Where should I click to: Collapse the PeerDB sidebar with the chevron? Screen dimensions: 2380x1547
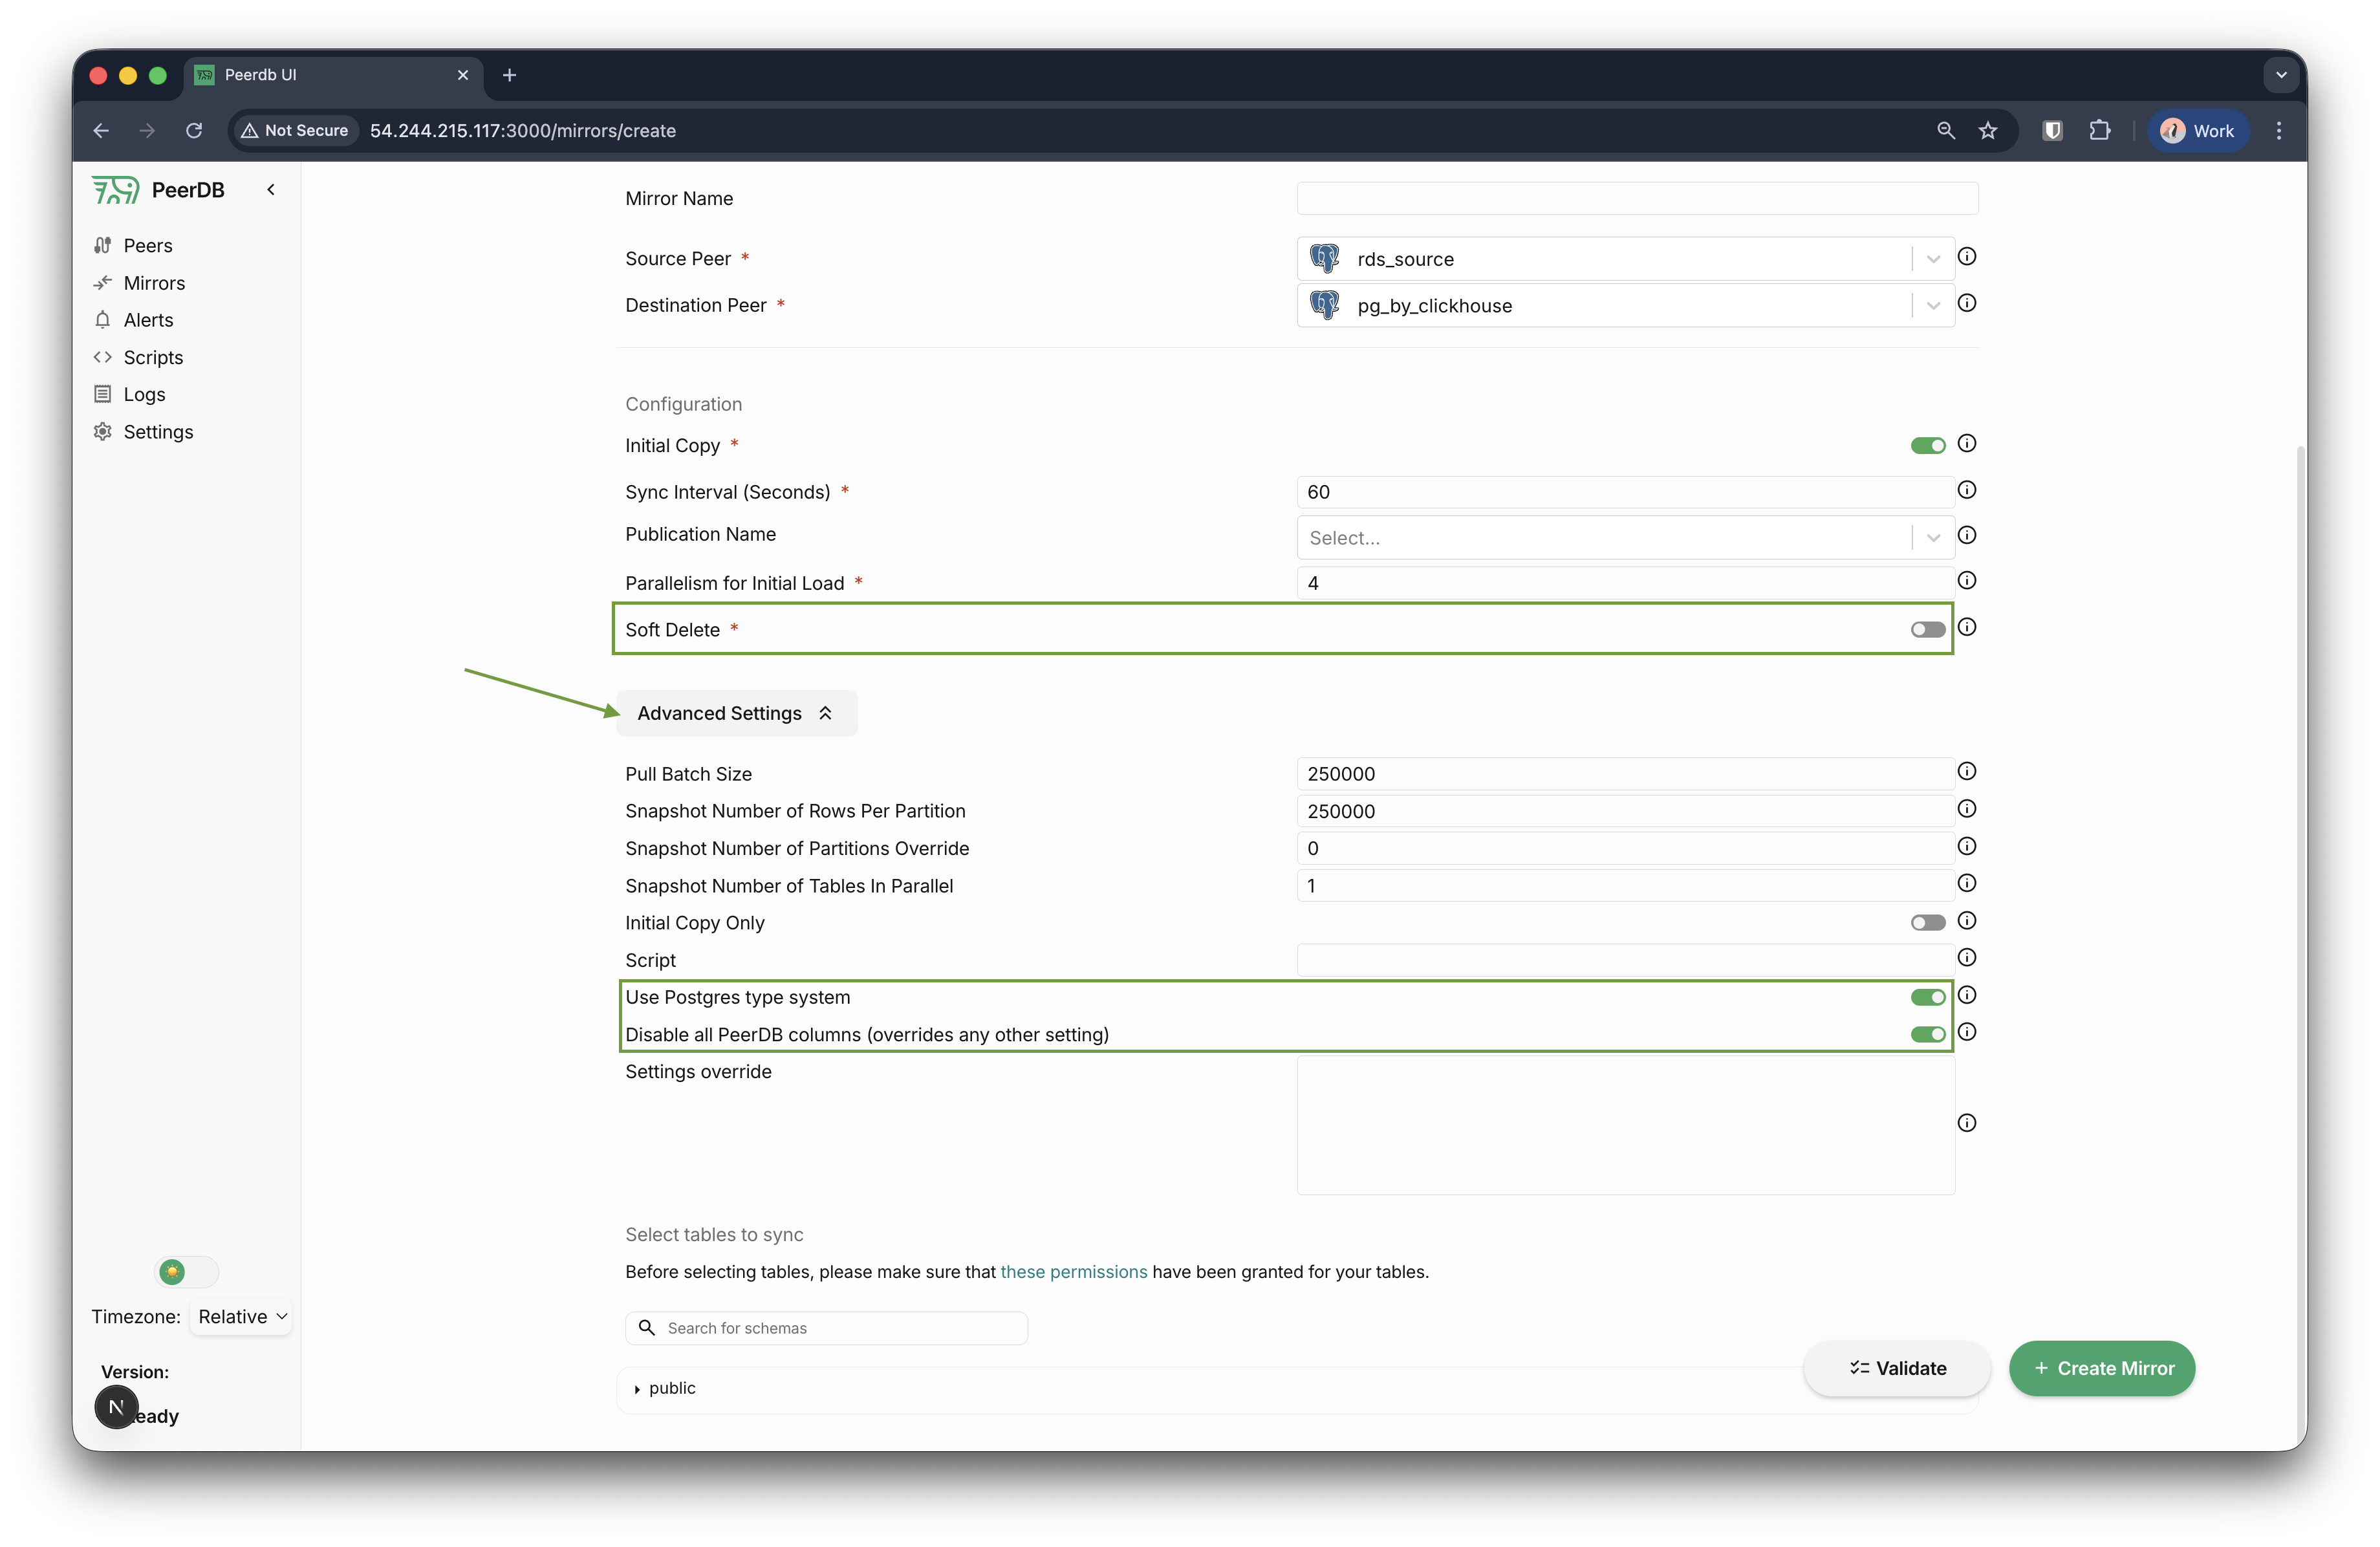tap(270, 189)
